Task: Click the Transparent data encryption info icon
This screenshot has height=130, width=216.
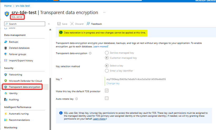Action: (90, 53)
